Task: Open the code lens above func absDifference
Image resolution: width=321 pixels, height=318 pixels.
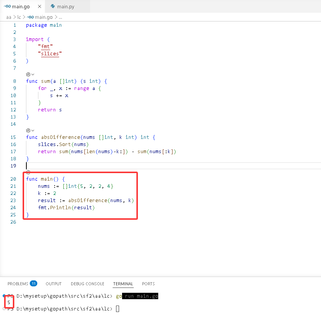Action: pyautogui.click(x=28, y=131)
